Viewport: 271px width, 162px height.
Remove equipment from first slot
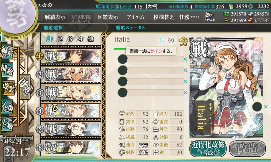coord(185,59)
